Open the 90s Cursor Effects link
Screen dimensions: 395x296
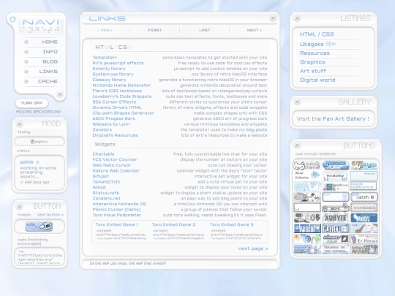point(114,102)
